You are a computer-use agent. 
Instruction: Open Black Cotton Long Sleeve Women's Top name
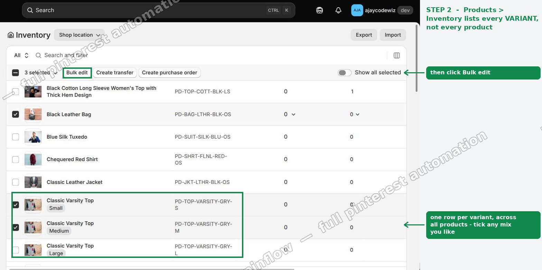[101, 92]
